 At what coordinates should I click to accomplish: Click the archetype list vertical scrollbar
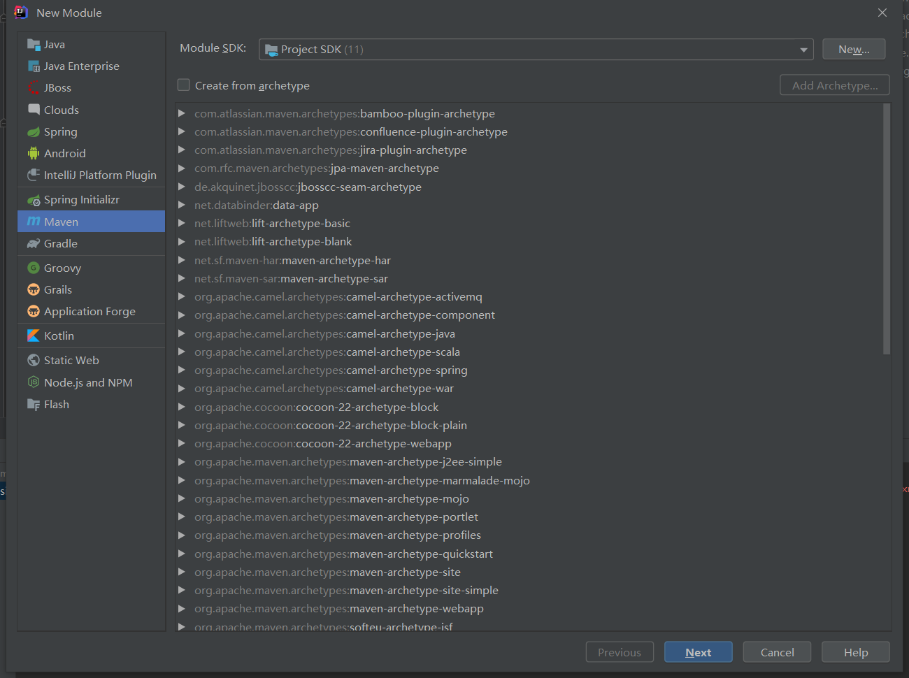887,231
